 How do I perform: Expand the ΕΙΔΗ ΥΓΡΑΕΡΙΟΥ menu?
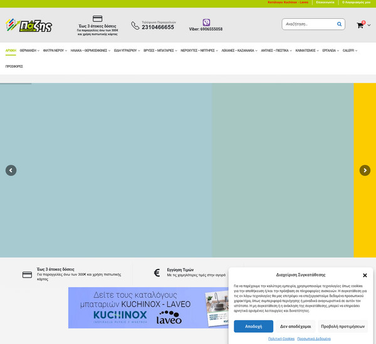[x=127, y=51]
